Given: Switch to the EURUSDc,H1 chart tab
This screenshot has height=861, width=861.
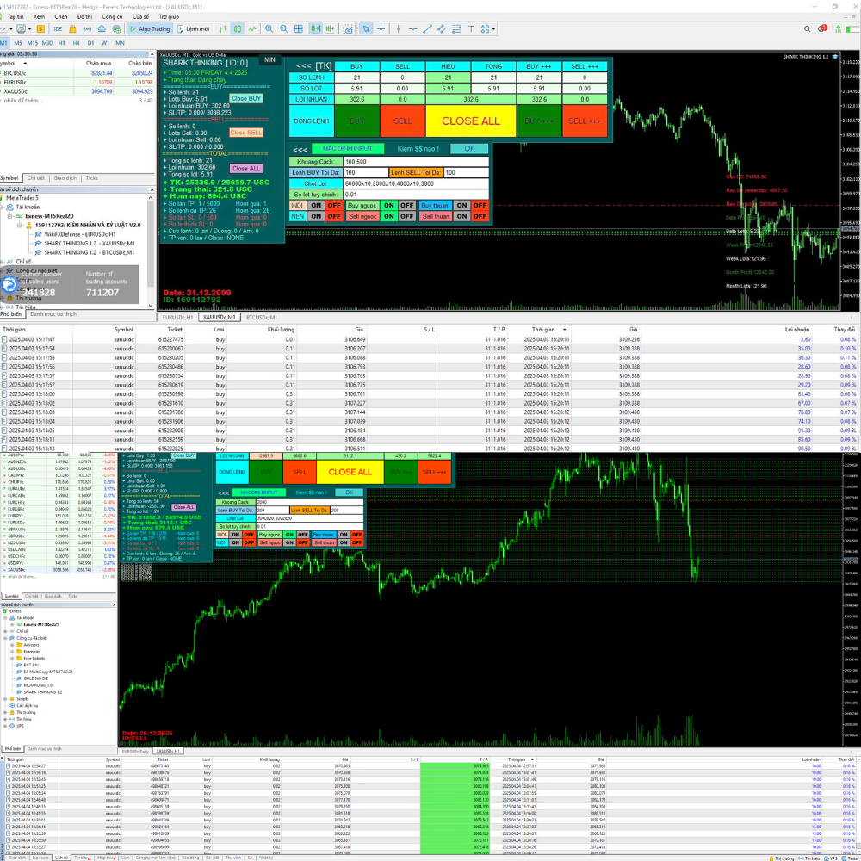Looking at the screenshot, I should pyautogui.click(x=178, y=317).
